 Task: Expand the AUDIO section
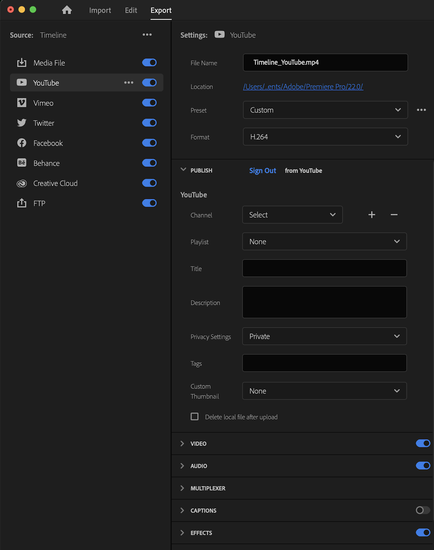(182, 466)
